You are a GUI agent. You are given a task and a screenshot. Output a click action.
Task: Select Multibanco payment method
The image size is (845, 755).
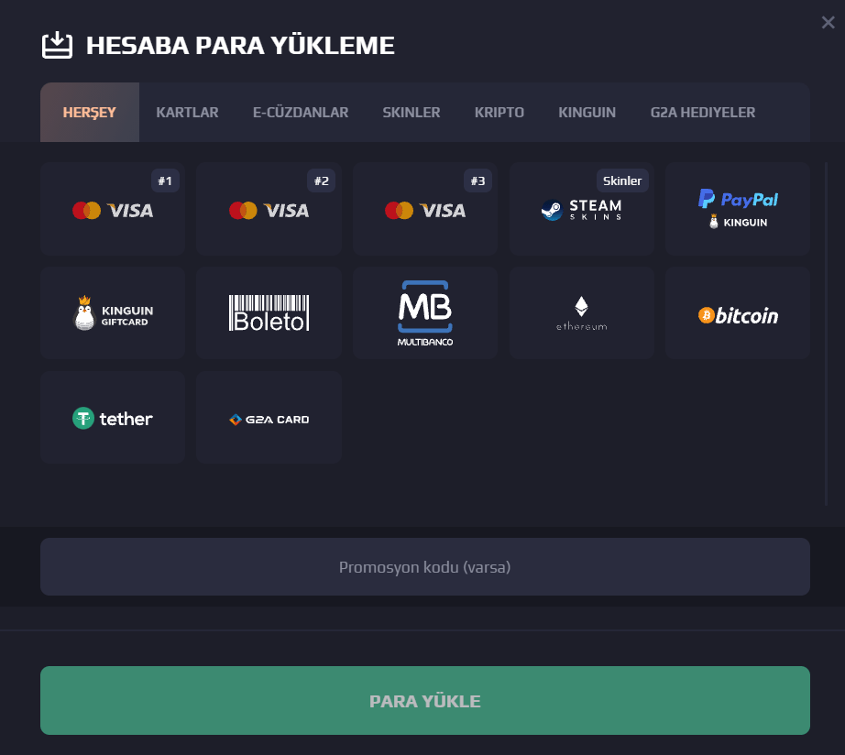pos(425,312)
